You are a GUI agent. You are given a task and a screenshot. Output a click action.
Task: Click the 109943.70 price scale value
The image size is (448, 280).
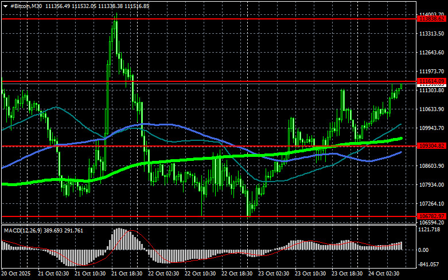pos(431,128)
